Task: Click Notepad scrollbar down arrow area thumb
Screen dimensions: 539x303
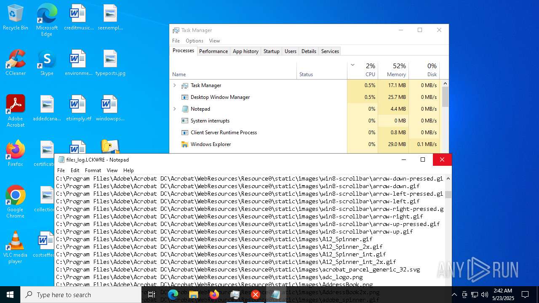Action: click(448, 194)
